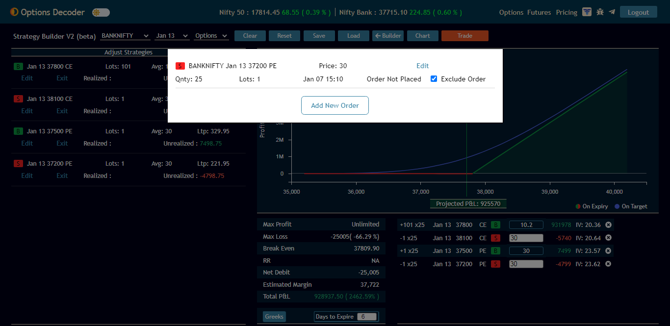Image resolution: width=670 pixels, height=326 pixels.
Task: Remove the 37800 CE leg with X icon
Action: coord(608,225)
